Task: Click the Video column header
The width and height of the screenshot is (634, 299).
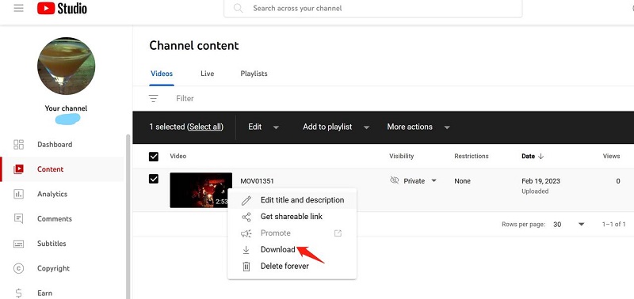Action: [178, 156]
